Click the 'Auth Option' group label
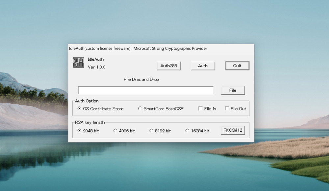This screenshot has width=329, height=191. 87,101
